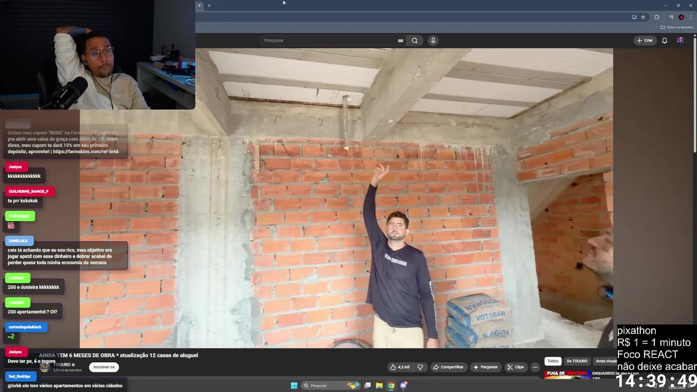Open Chrome profile avatar
Viewport: 697px width, 392px height.
[681, 17]
